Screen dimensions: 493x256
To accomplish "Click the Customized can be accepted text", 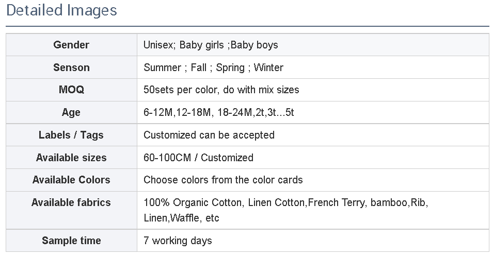I will click(x=209, y=135).
